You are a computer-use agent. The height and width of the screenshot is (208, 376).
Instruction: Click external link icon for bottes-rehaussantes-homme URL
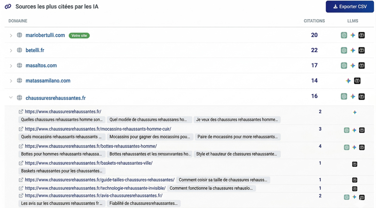coord(21,146)
